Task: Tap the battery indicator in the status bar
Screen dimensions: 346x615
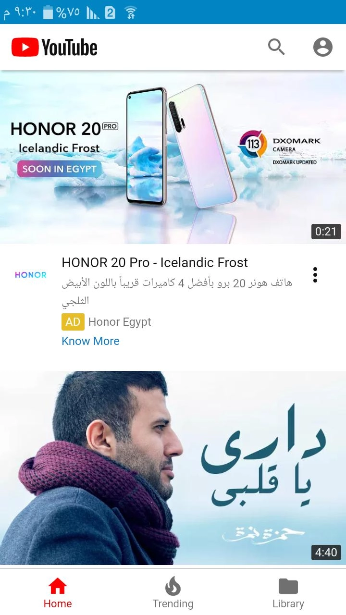Action: click(x=48, y=12)
